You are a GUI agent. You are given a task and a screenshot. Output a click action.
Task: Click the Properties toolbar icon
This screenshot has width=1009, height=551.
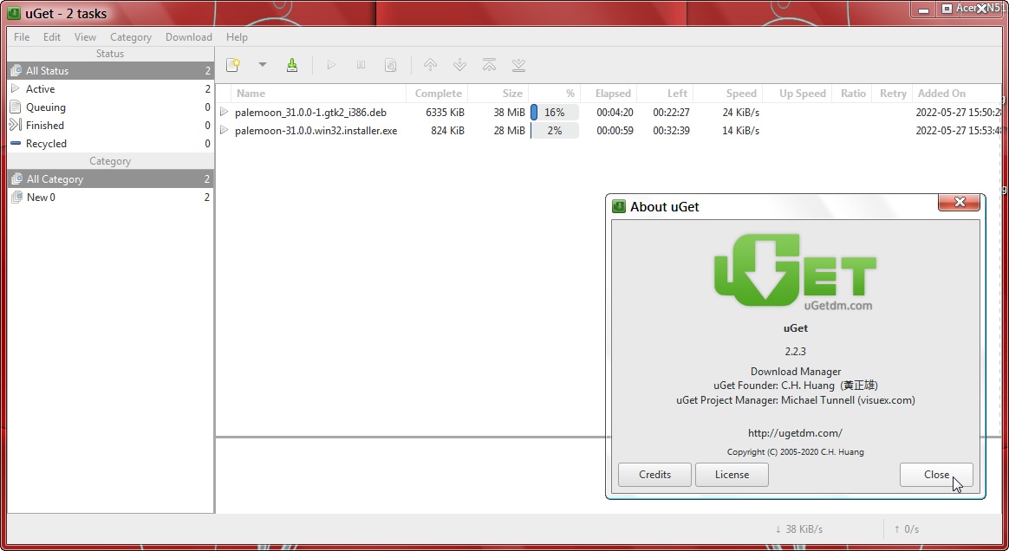click(x=391, y=65)
